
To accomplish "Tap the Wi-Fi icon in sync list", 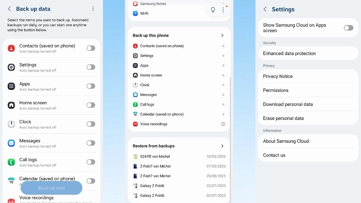I will (135, 14).
